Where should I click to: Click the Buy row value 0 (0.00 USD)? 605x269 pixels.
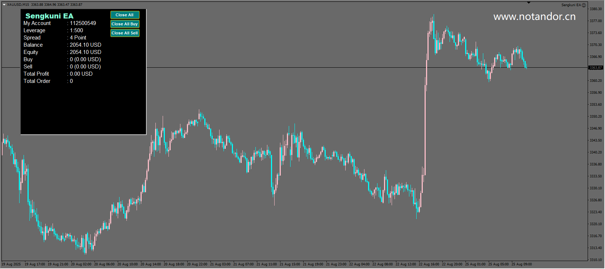click(85, 59)
